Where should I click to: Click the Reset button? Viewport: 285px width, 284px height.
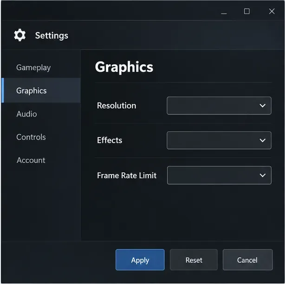click(x=194, y=260)
